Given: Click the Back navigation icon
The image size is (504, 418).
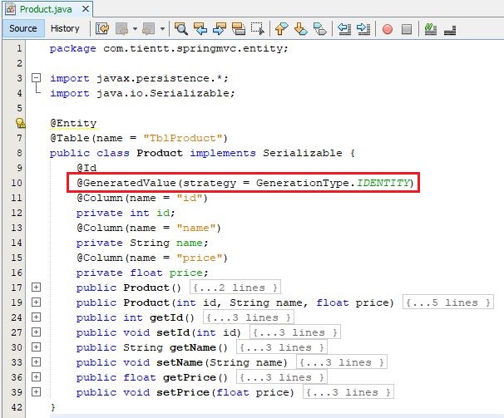Looking at the screenshot, I should coord(122,28).
